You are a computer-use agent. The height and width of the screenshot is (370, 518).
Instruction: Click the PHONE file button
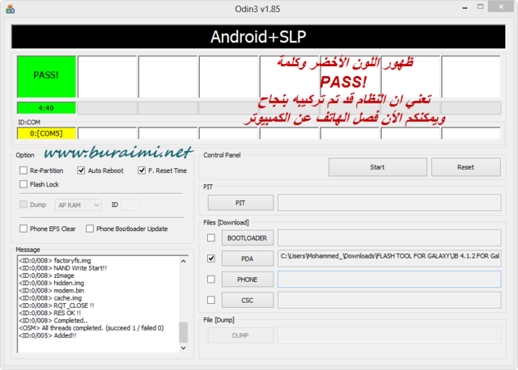248,280
